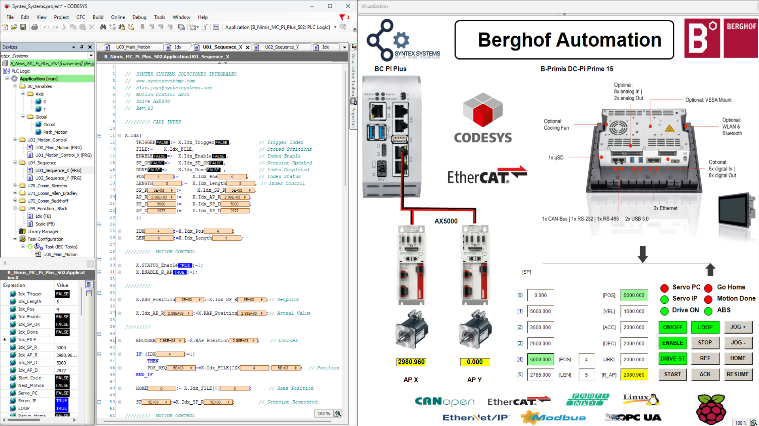Open the active application dropdown arrow
Screen dimensions: 759x426
coord(335,27)
